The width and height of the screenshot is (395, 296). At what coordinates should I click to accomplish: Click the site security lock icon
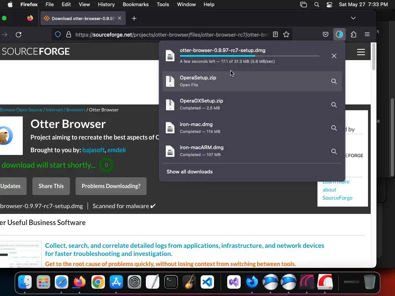click(x=68, y=34)
